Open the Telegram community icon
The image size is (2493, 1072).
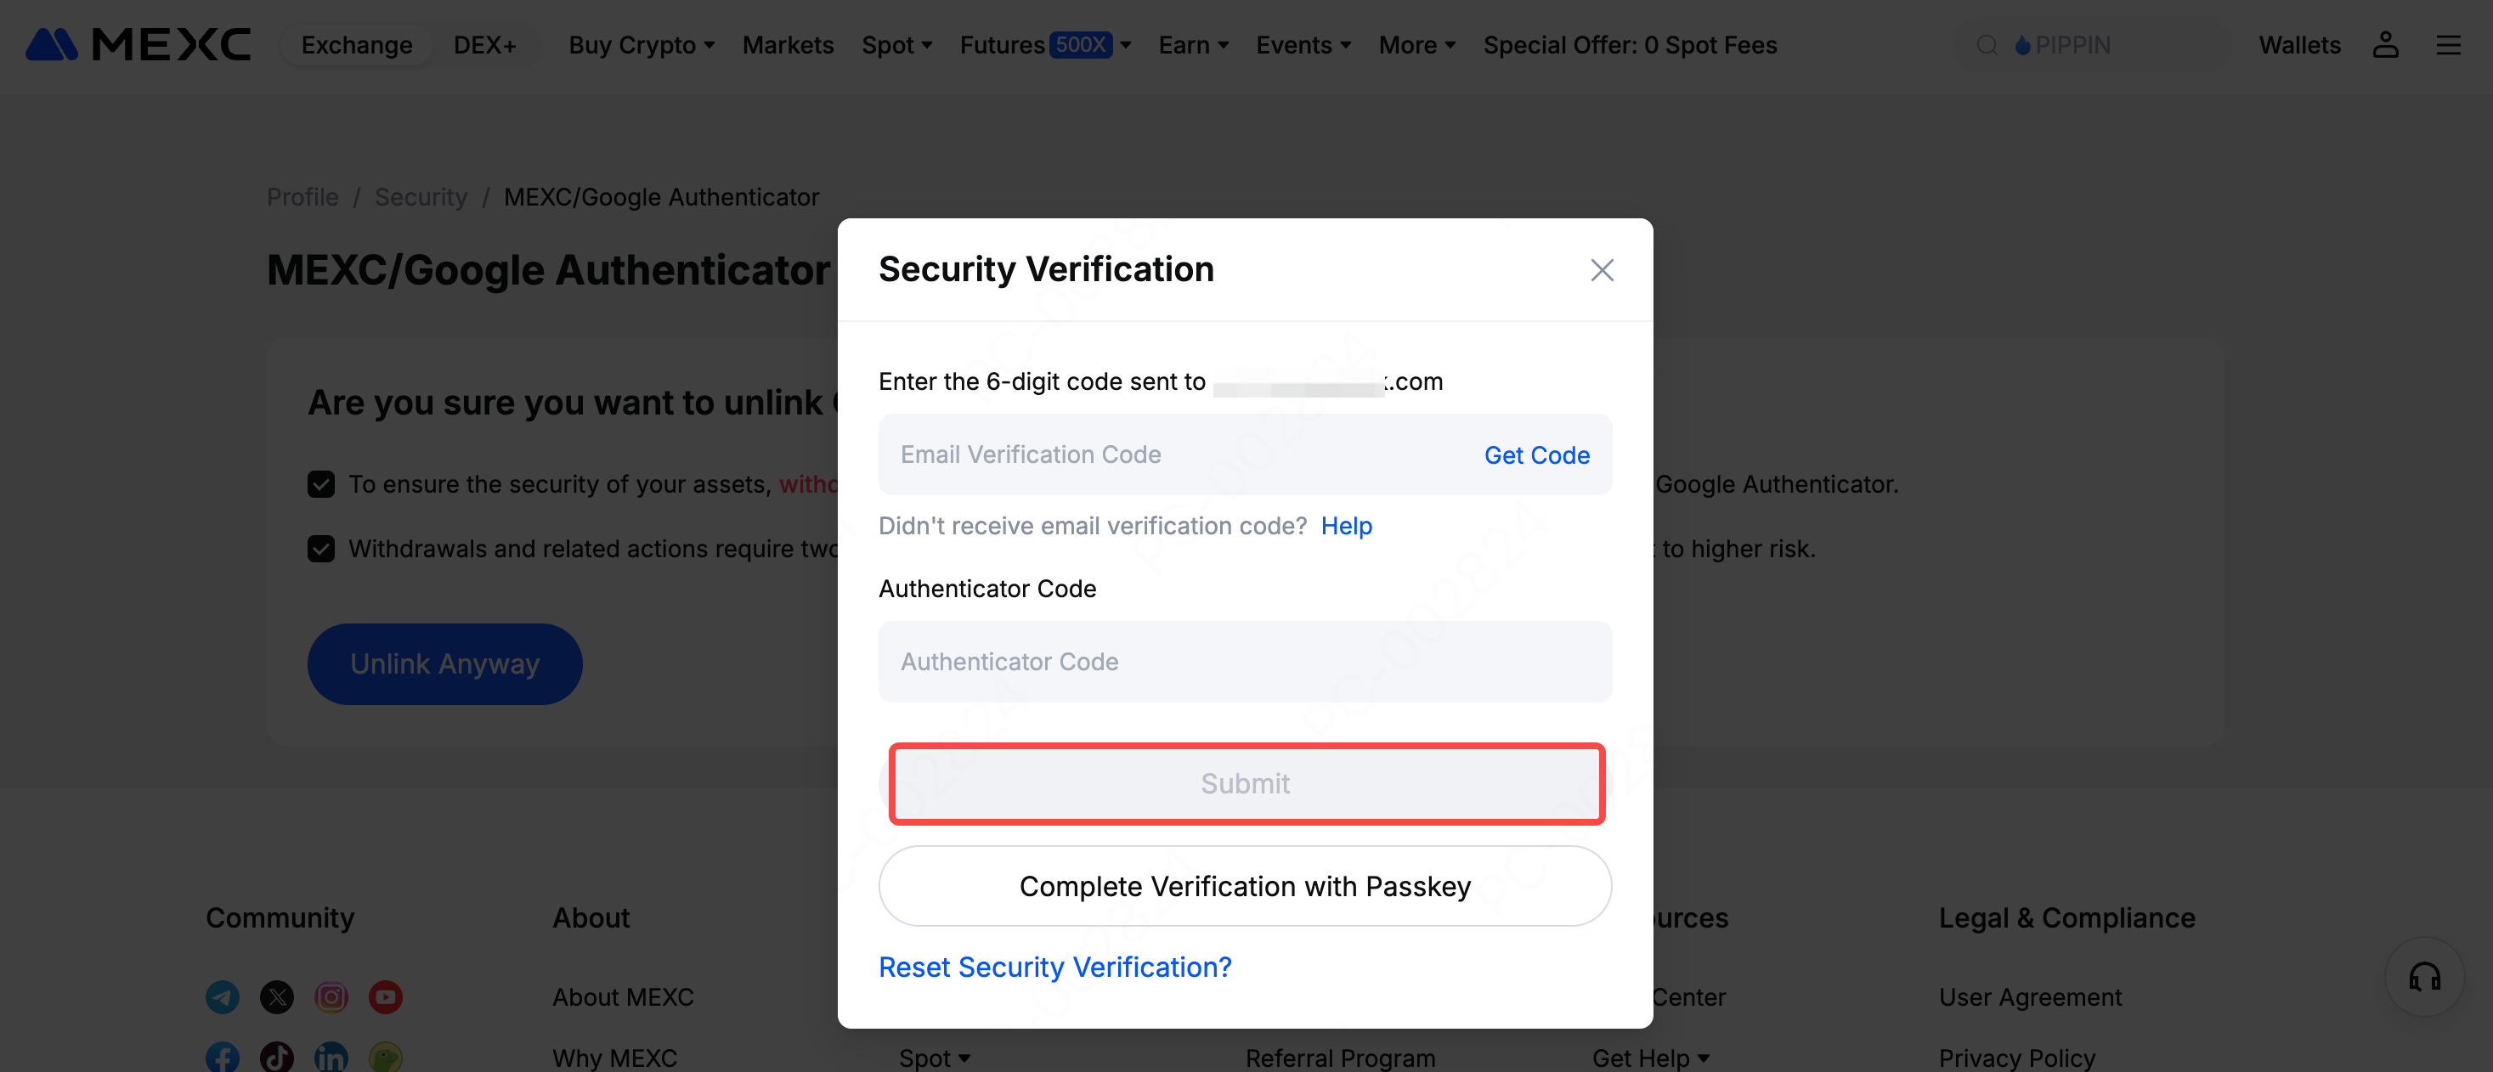point(223,996)
